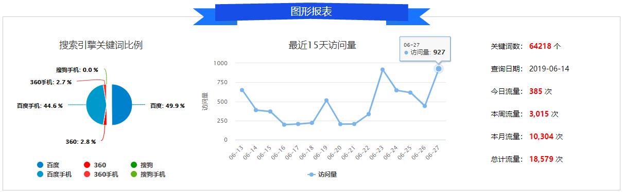Screen dimensions: 623x192
Task: Click the 06-20 x-axis date label
Action: click(335, 152)
